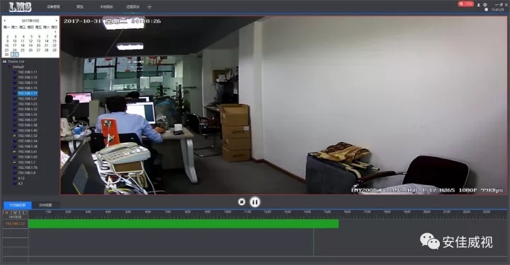Select the S timeline scale button
Viewport: 510px width, 265px height.
pos(23,213)
